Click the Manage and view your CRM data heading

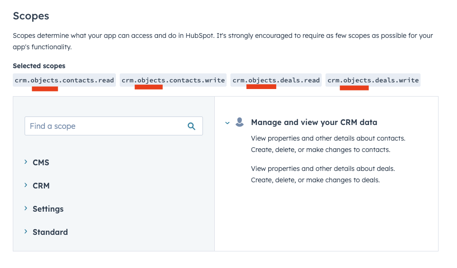tap(314, 123)
